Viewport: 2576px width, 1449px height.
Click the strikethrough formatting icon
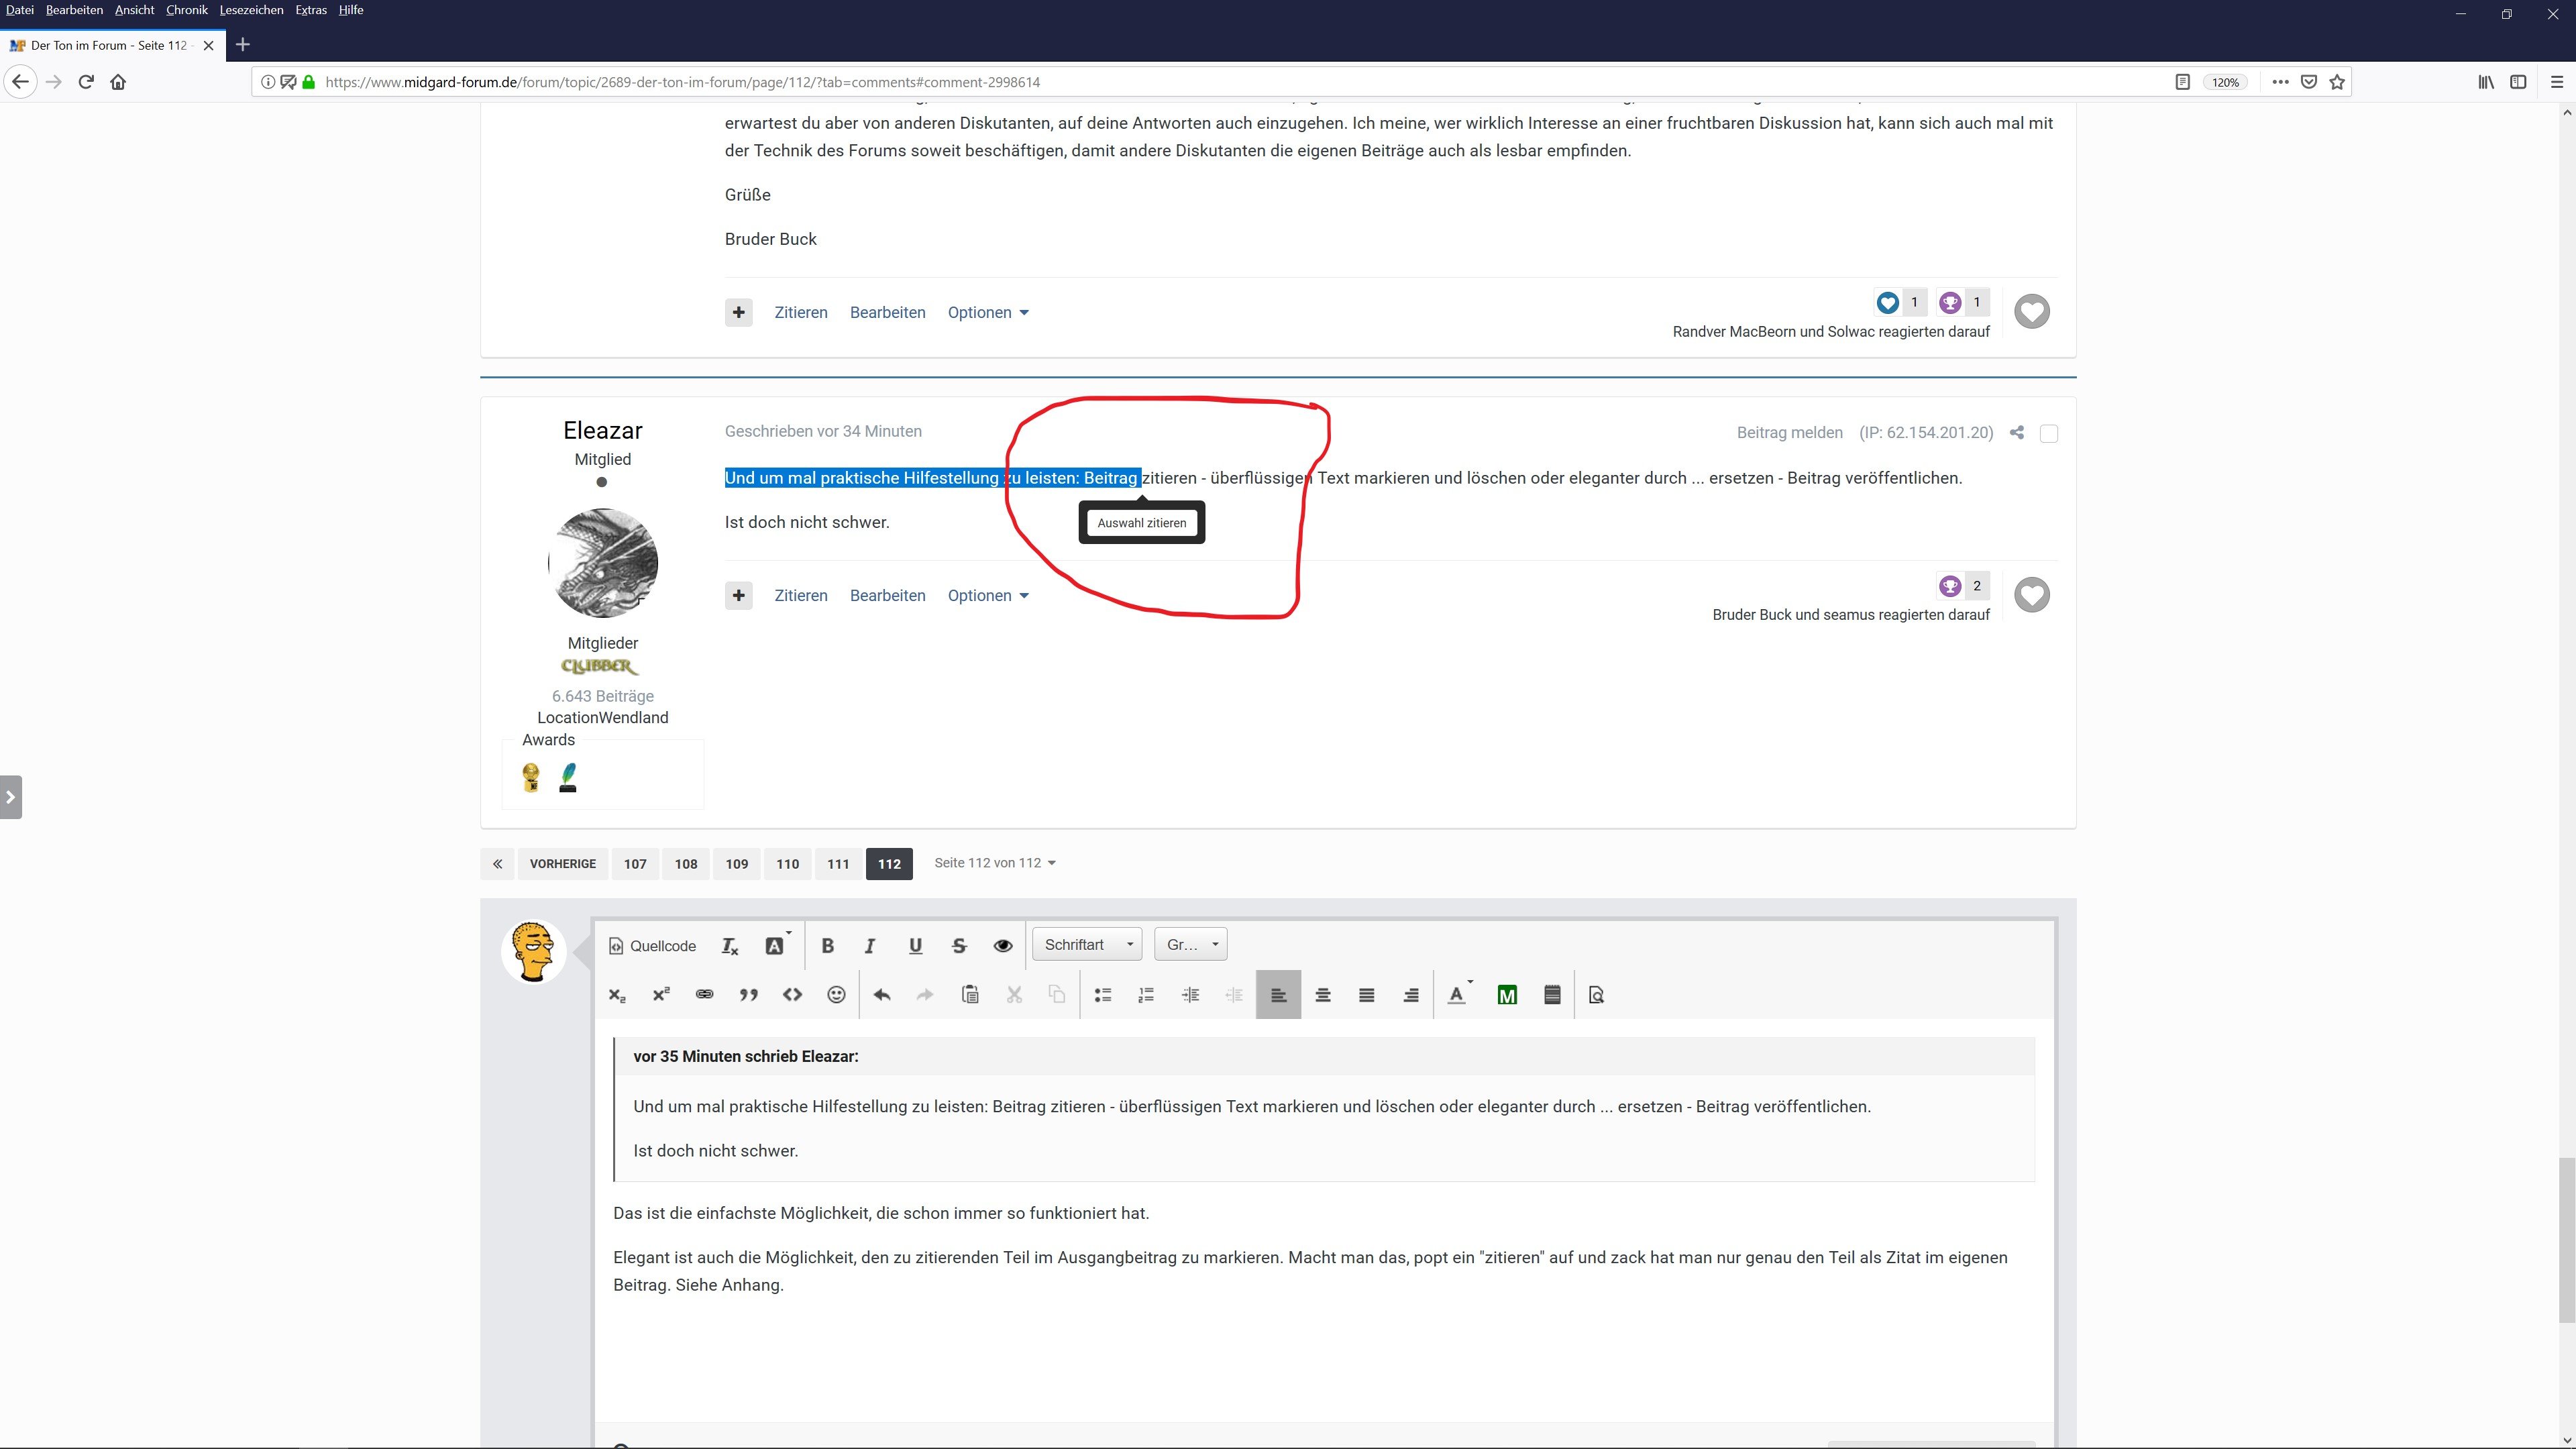(959, 945)
